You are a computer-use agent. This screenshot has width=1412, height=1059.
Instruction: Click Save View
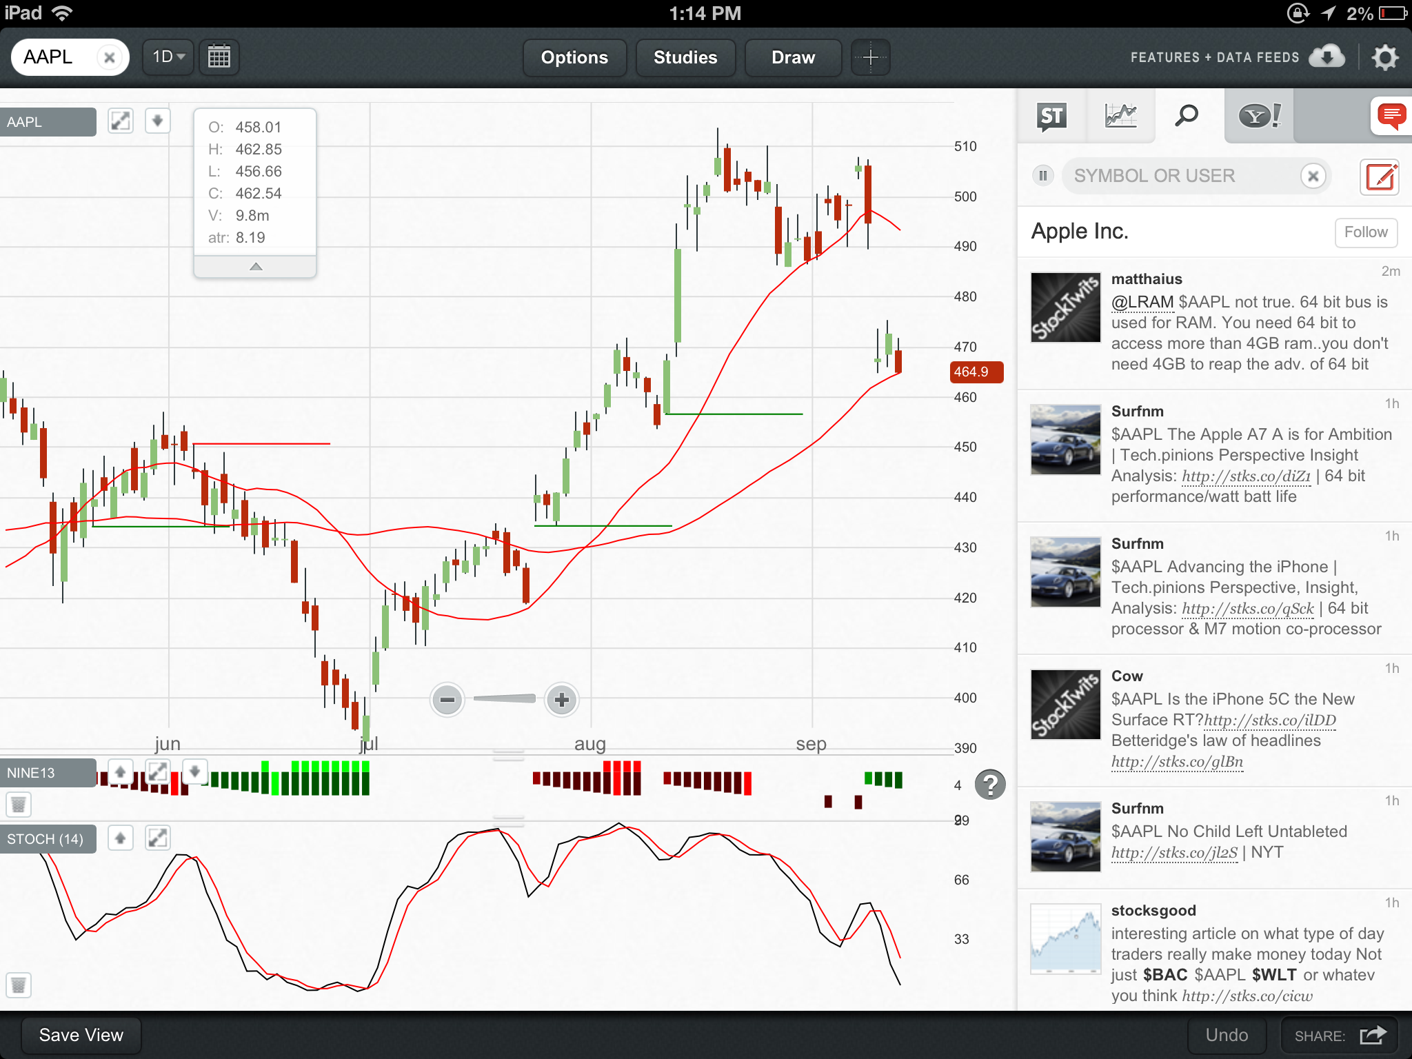coord(81,1036)
